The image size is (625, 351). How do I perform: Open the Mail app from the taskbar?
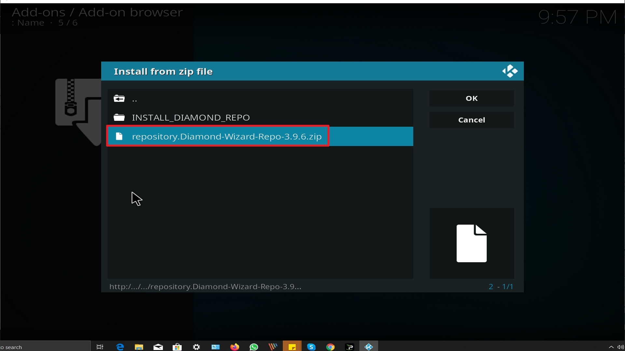coord(158,347)
